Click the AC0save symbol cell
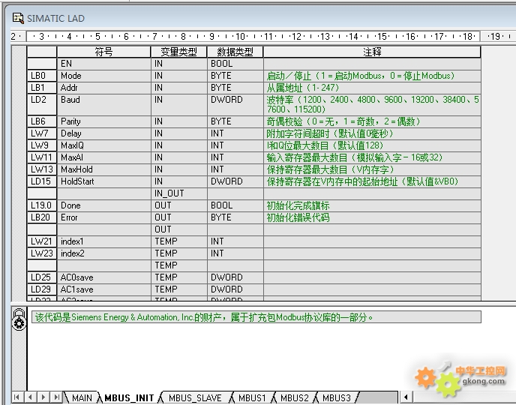Image resolution: width=516 pixels, height=405 pixels. click(x=103, y=277)
